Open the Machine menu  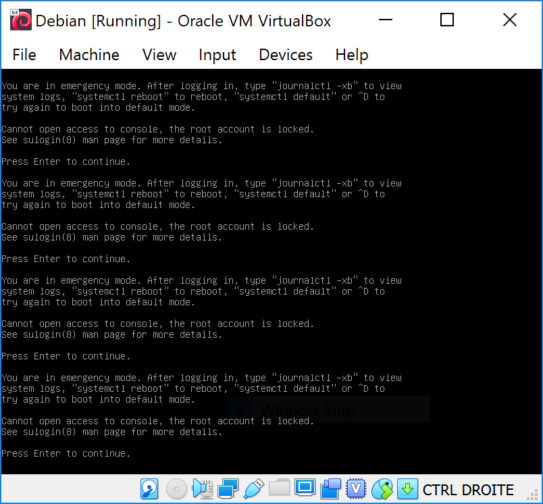pos(89,55)
